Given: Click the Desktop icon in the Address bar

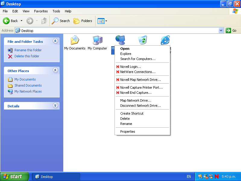Looking at the screenshot, I should pos(18,30).
